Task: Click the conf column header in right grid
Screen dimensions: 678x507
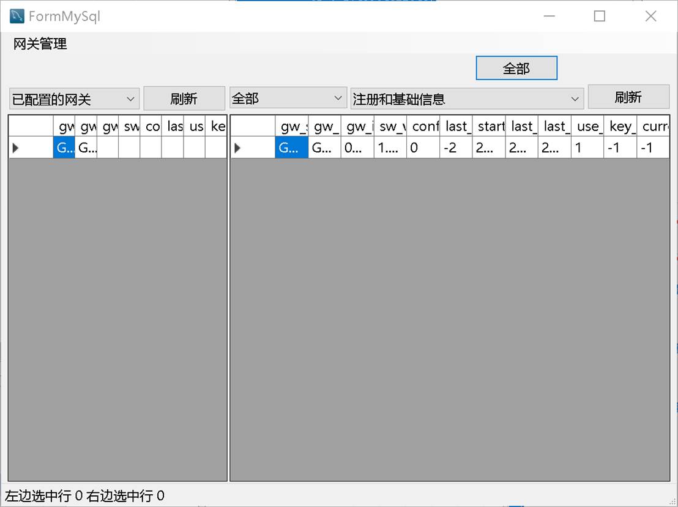Action: [x=423, y=126]
